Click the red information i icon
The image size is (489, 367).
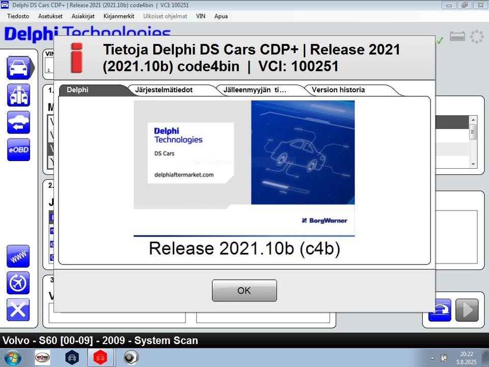[x=77, y=58]
